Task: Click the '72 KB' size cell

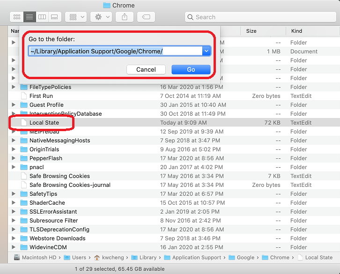Action: point(273,123)
